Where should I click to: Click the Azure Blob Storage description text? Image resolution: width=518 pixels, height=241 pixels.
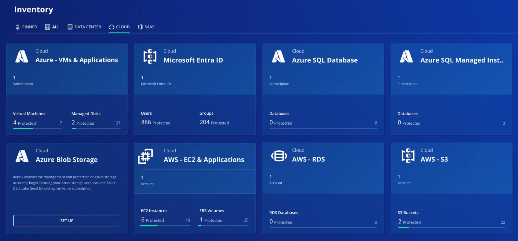click(x=65, y=183)
